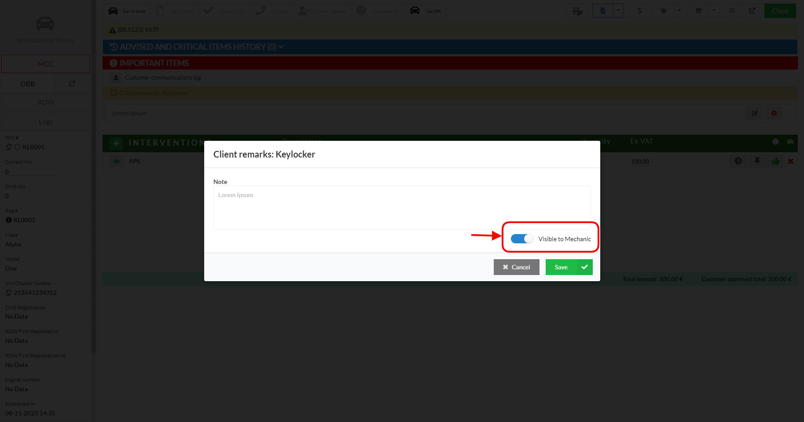Click into the Note text area
The image size is (804, 422).
(401, 207)
